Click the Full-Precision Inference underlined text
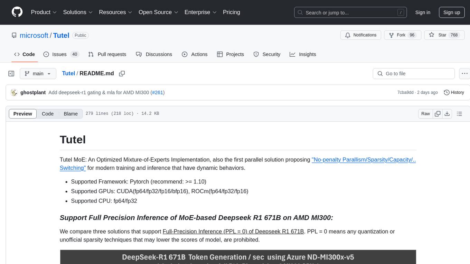The width and height of the screenshot is (470, 264). [x=233, y=232]
